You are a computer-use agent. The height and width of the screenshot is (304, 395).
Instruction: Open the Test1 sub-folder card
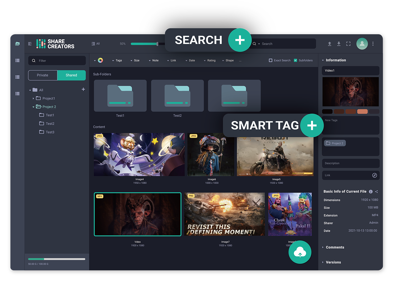pyautogui.click(x=120, y=96)
